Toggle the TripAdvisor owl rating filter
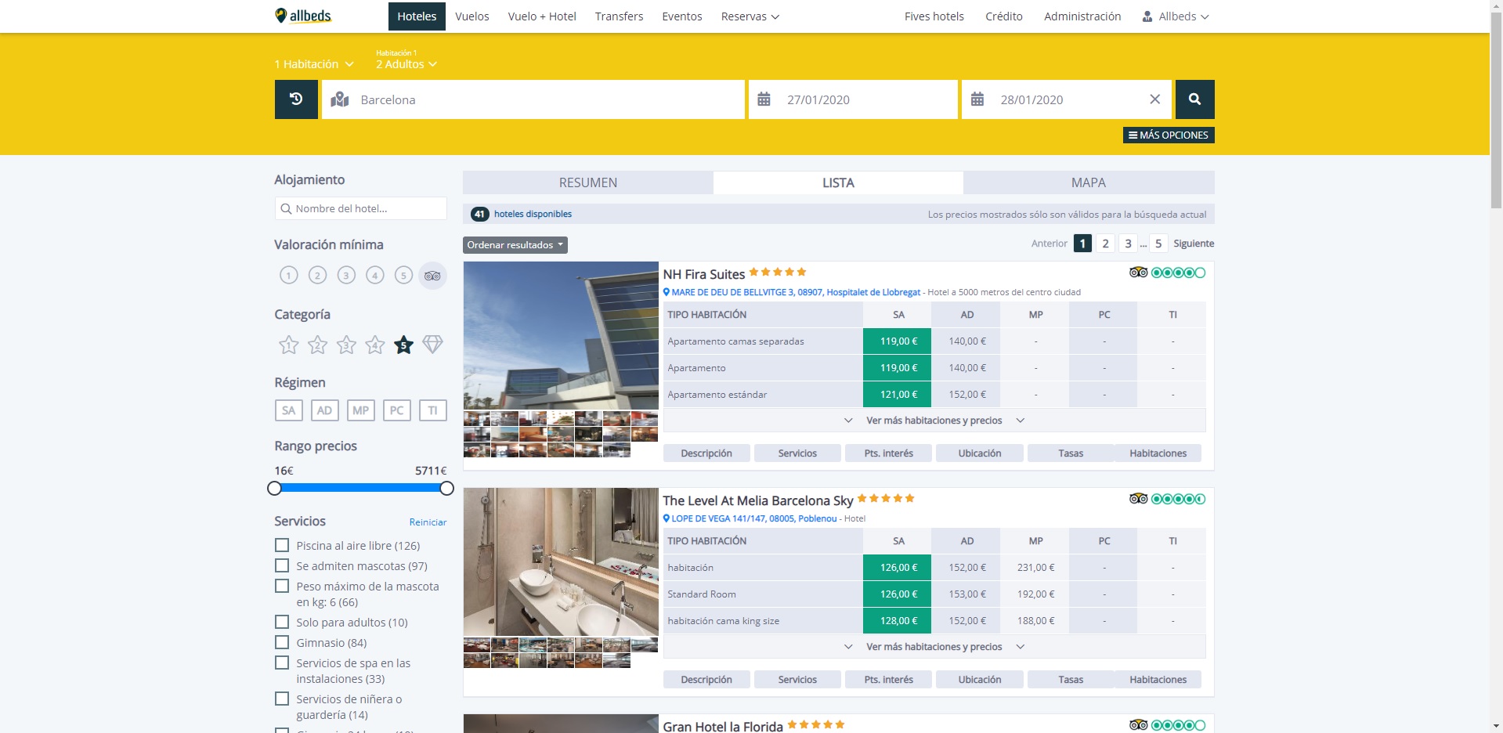Viewport: 1503px width, 733px height. pos(432,276)
